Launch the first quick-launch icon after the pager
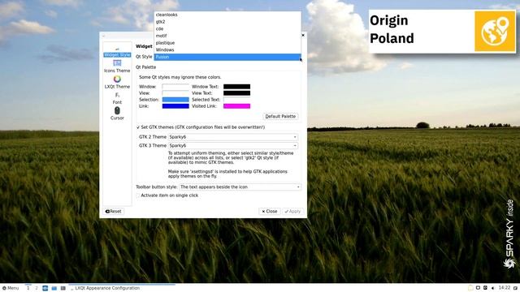Screen dimensions: 520x292 coord(45,289)
